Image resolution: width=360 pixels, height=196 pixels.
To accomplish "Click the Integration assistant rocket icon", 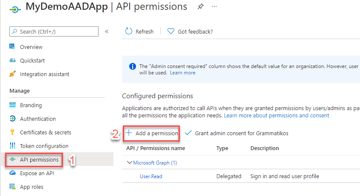I will (x=12, y=74).
